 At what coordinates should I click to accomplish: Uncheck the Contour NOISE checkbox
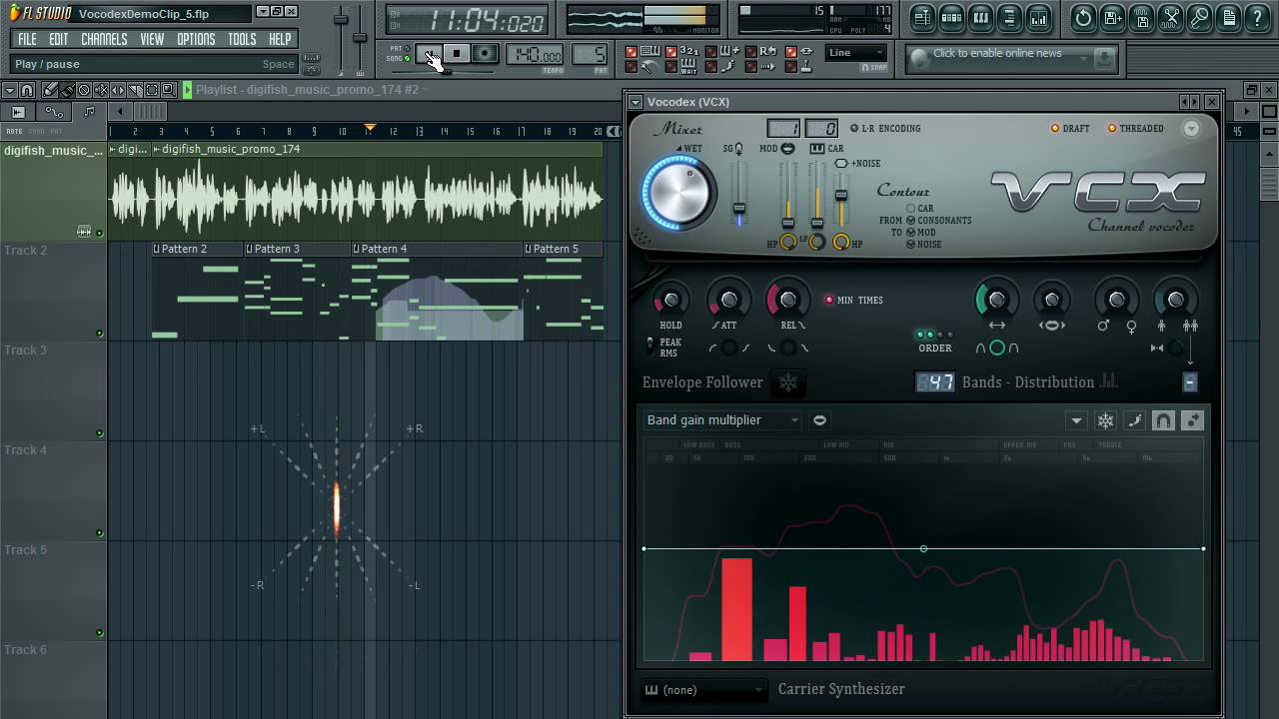911,245
